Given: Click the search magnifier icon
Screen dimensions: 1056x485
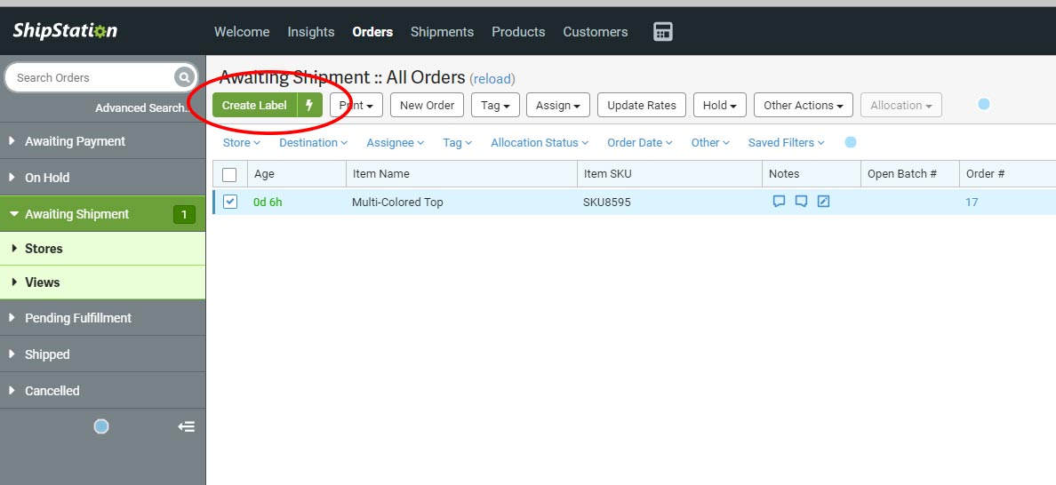Looking at the screenshot, I should click(x=183, y=77).
